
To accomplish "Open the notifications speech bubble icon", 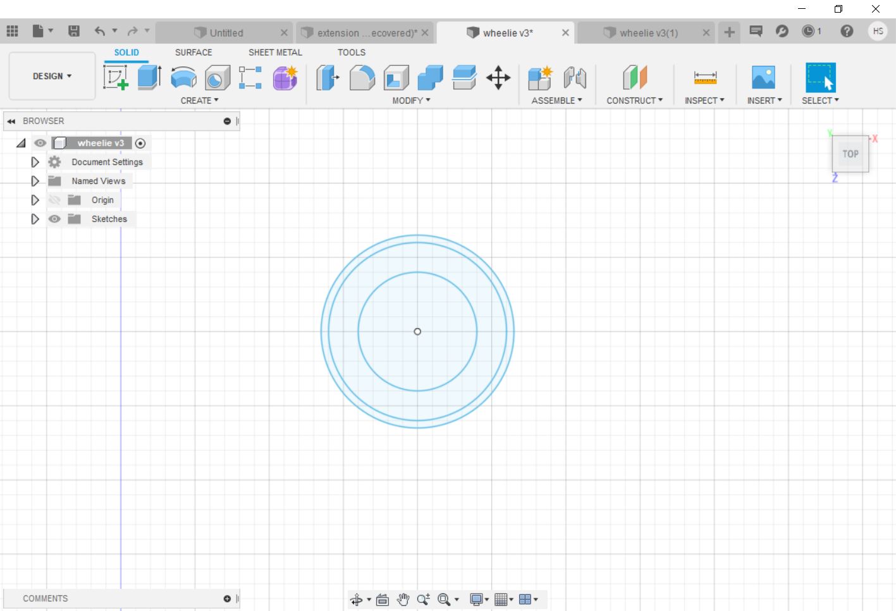I will click(x=756, y=31).
